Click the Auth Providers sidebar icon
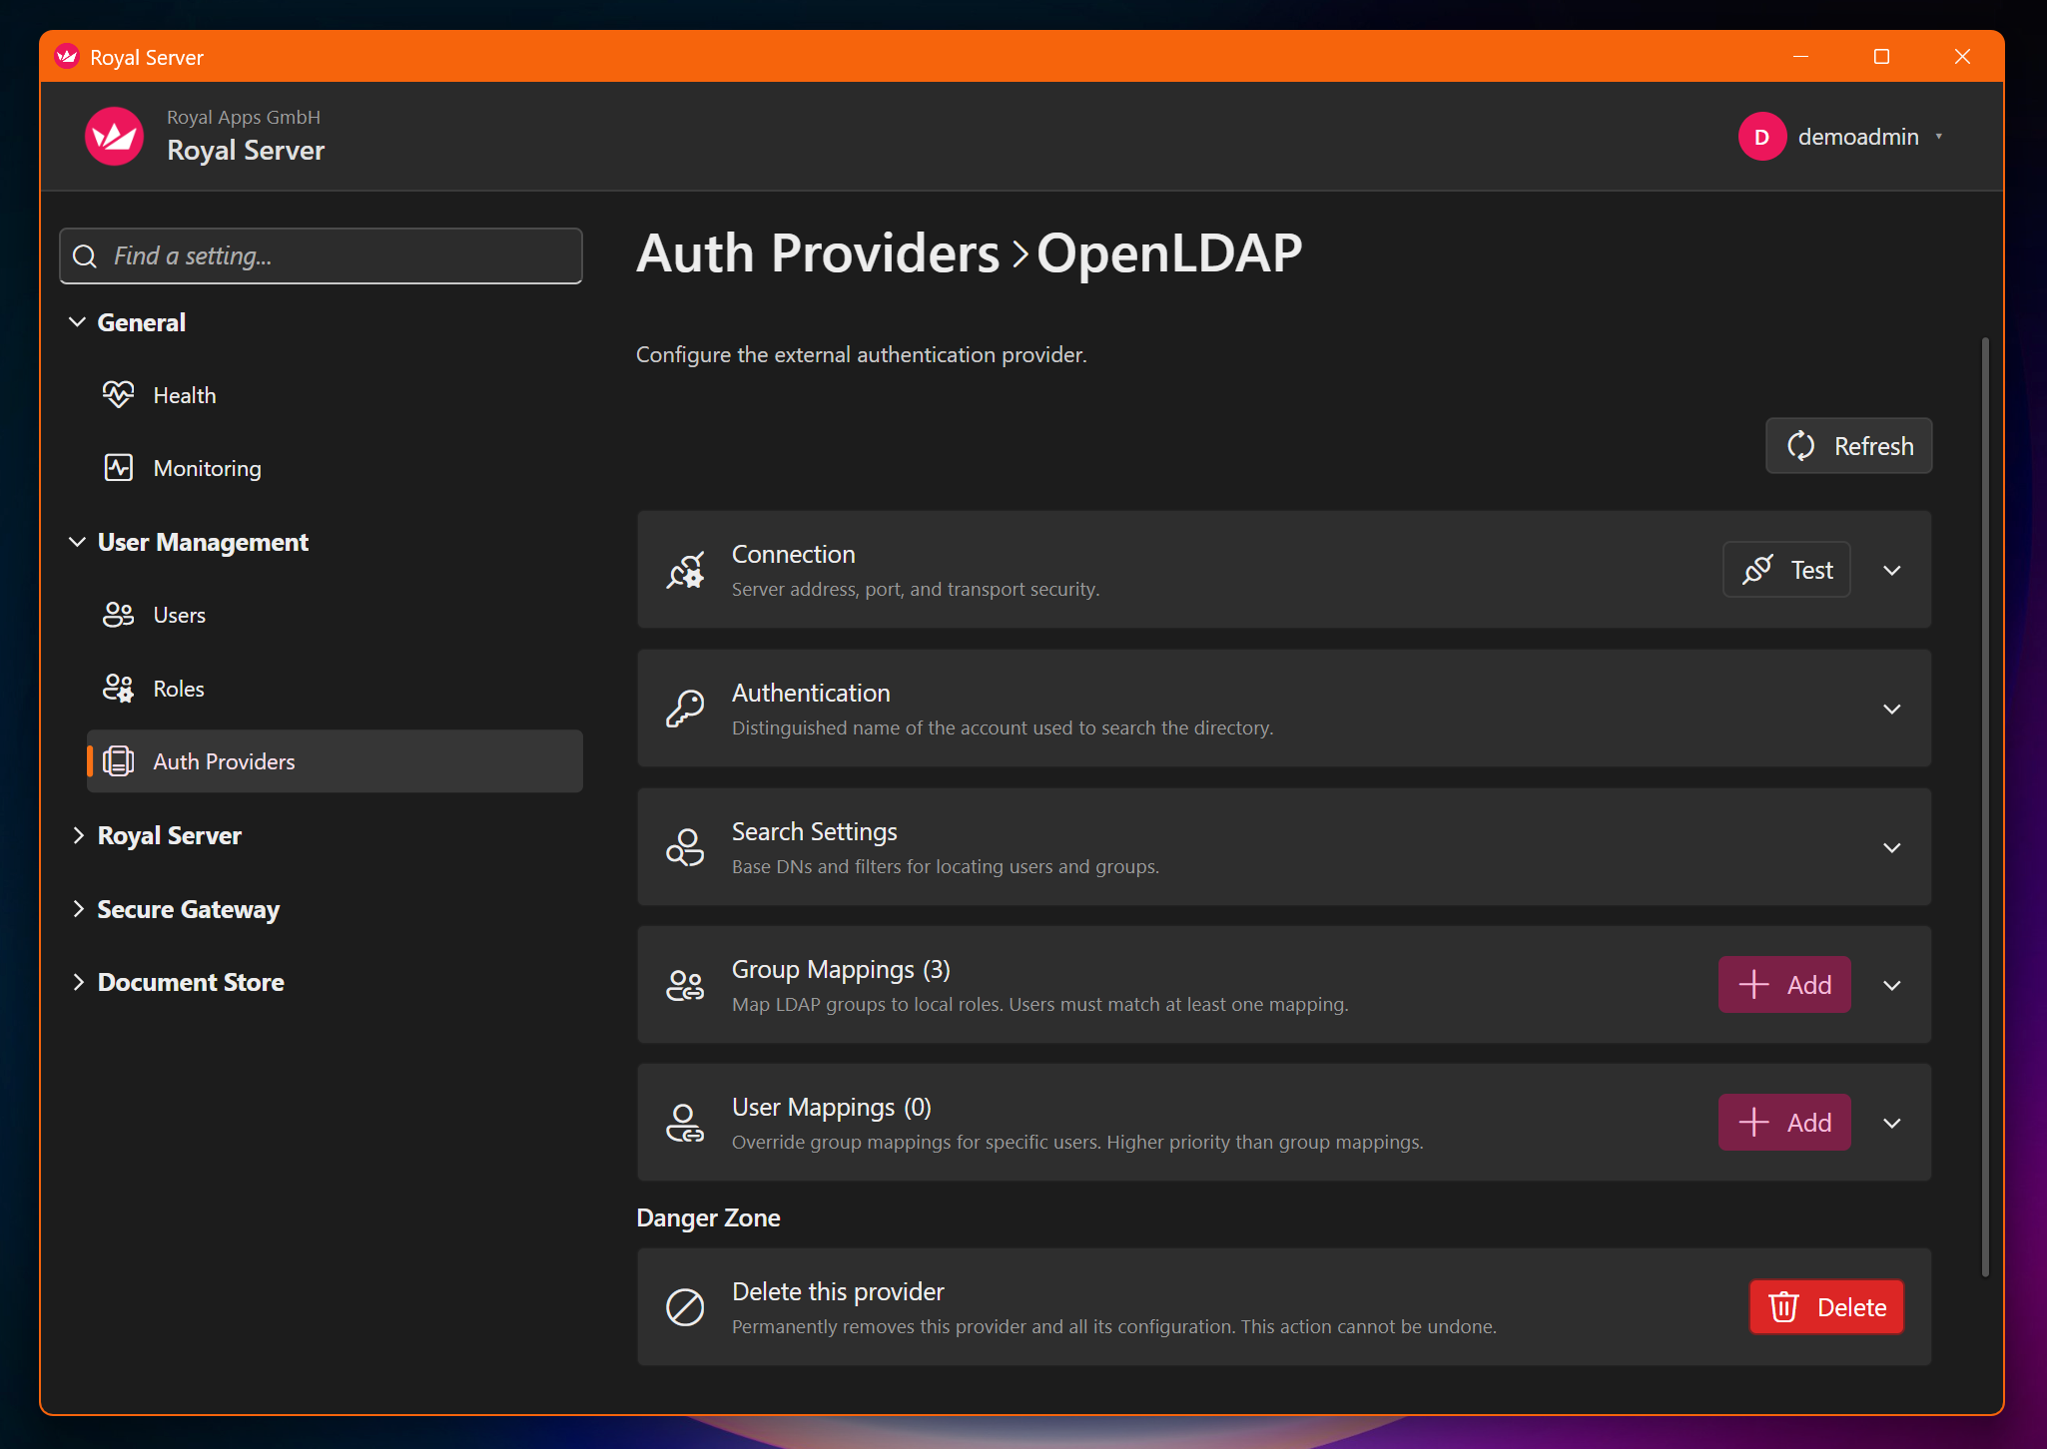The height and width of the screenshot is (1449, 2047). pos(118,761)
